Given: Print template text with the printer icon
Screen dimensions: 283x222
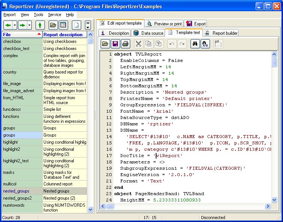Looking at the screenshot, I should click(x=125, y=44).
